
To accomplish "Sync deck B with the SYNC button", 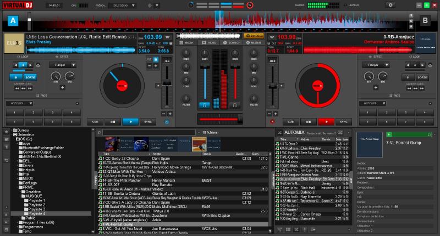I will 344,122.
